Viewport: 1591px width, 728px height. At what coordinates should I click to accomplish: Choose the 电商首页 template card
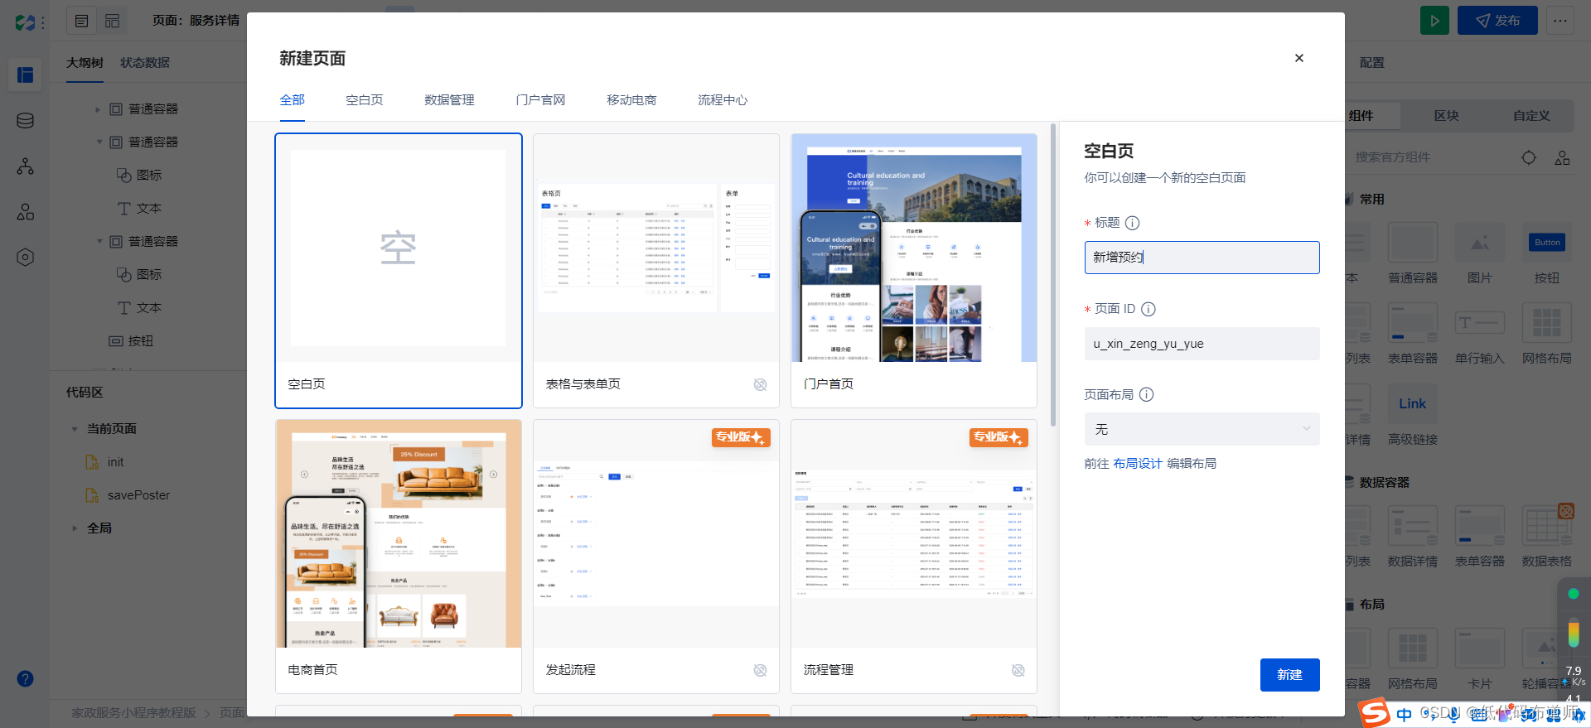[x=399, y=557]
